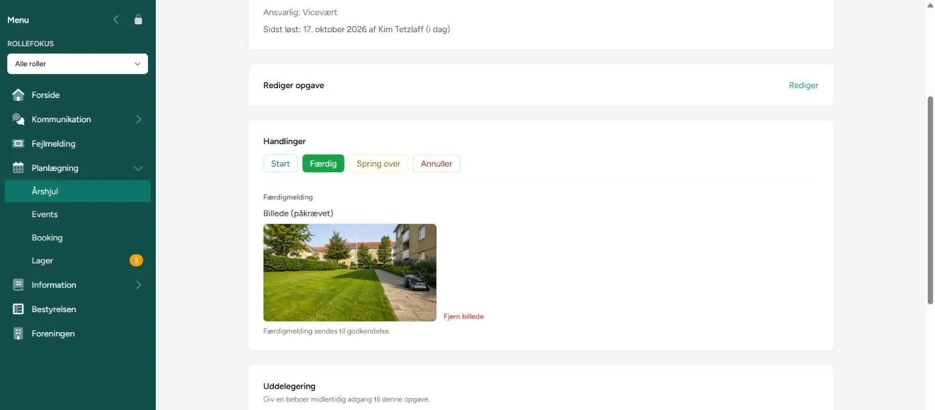This screenshot has height=410, width=935.
Task: Click the Spring over button
Action: [x=378, y=164]
